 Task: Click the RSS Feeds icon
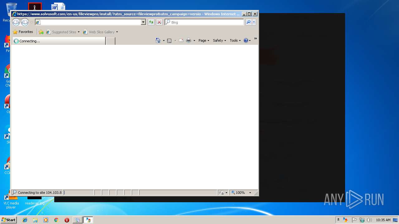coord(169,40)
